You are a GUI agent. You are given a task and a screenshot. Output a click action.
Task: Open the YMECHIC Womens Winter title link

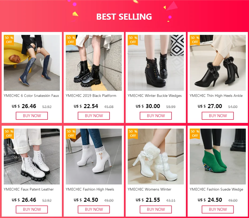(149, 189)
